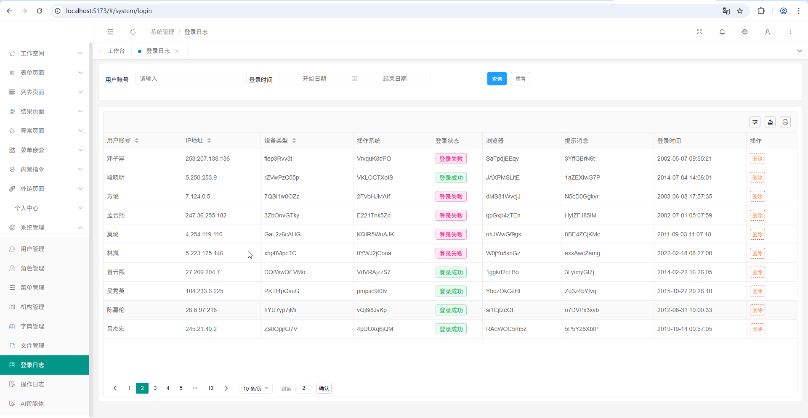808x418 pixels.
Task: Click the 重置 button
Action: coord(521,79)
